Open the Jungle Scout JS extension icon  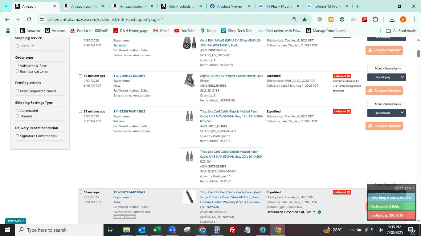point(331,19)
